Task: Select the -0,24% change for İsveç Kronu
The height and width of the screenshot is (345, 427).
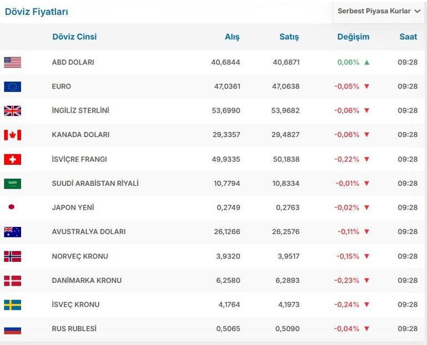Action: (347, 305)
